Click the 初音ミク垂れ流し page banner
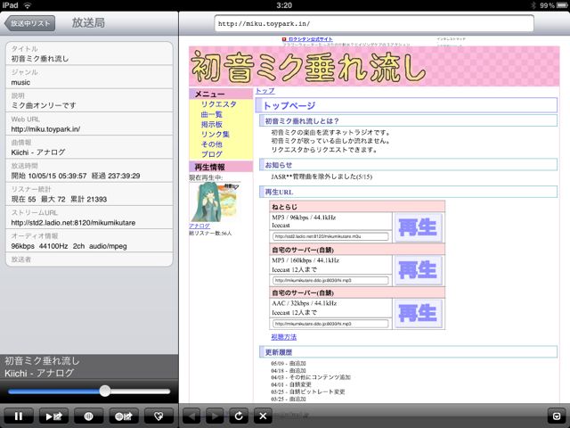Image resolution: width=570 pixels, height=428 pixels. click(374, 66)
